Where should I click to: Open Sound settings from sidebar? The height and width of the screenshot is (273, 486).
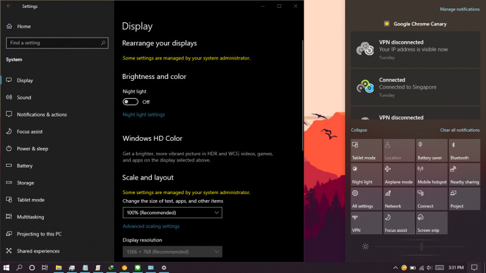pos(24,97)
